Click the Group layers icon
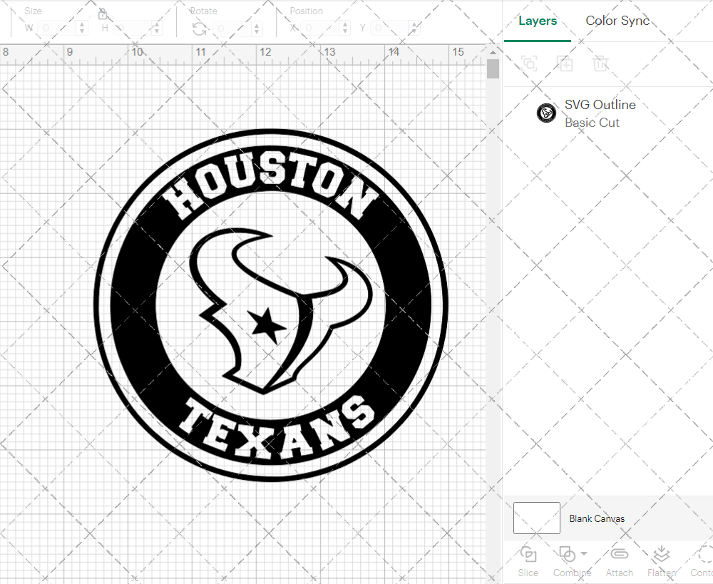Screen dimensions: 713x584 click(529, 63)
